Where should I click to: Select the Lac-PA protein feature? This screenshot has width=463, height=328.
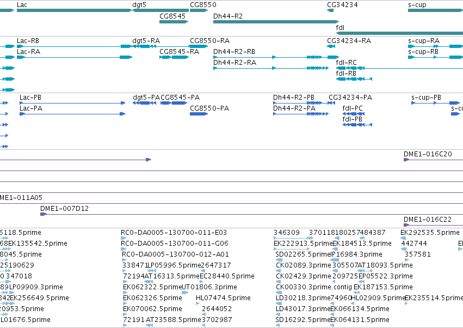(x=72, y=114)
